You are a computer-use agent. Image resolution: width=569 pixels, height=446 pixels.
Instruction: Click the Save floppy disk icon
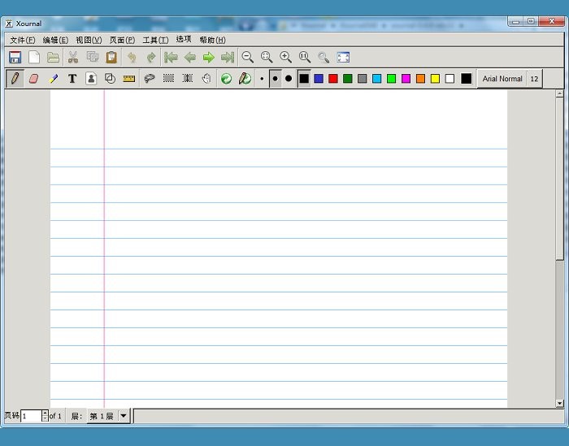15,58
